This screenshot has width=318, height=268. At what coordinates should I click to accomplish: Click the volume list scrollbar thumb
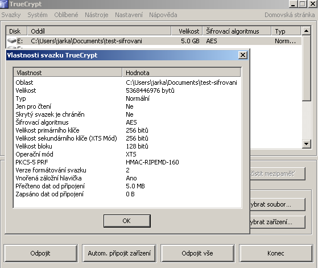coord(306,68)
